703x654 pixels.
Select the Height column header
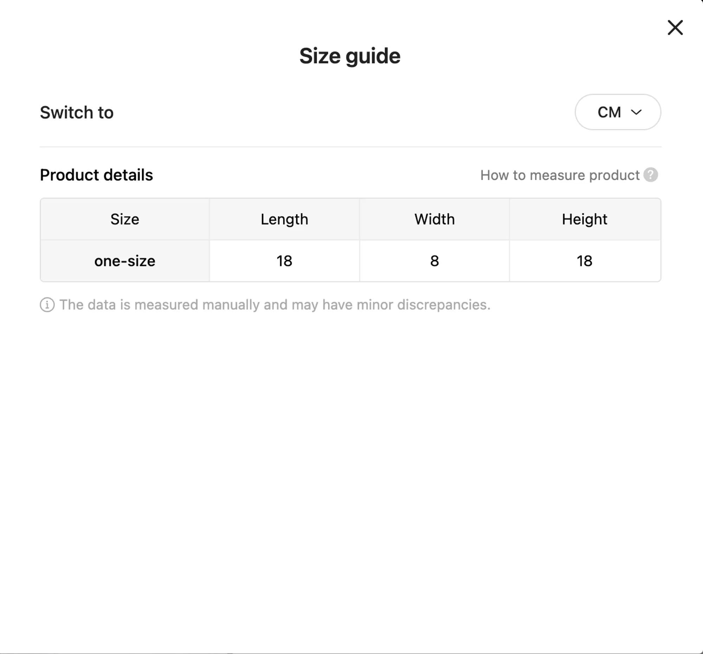(x=585, y=219)
